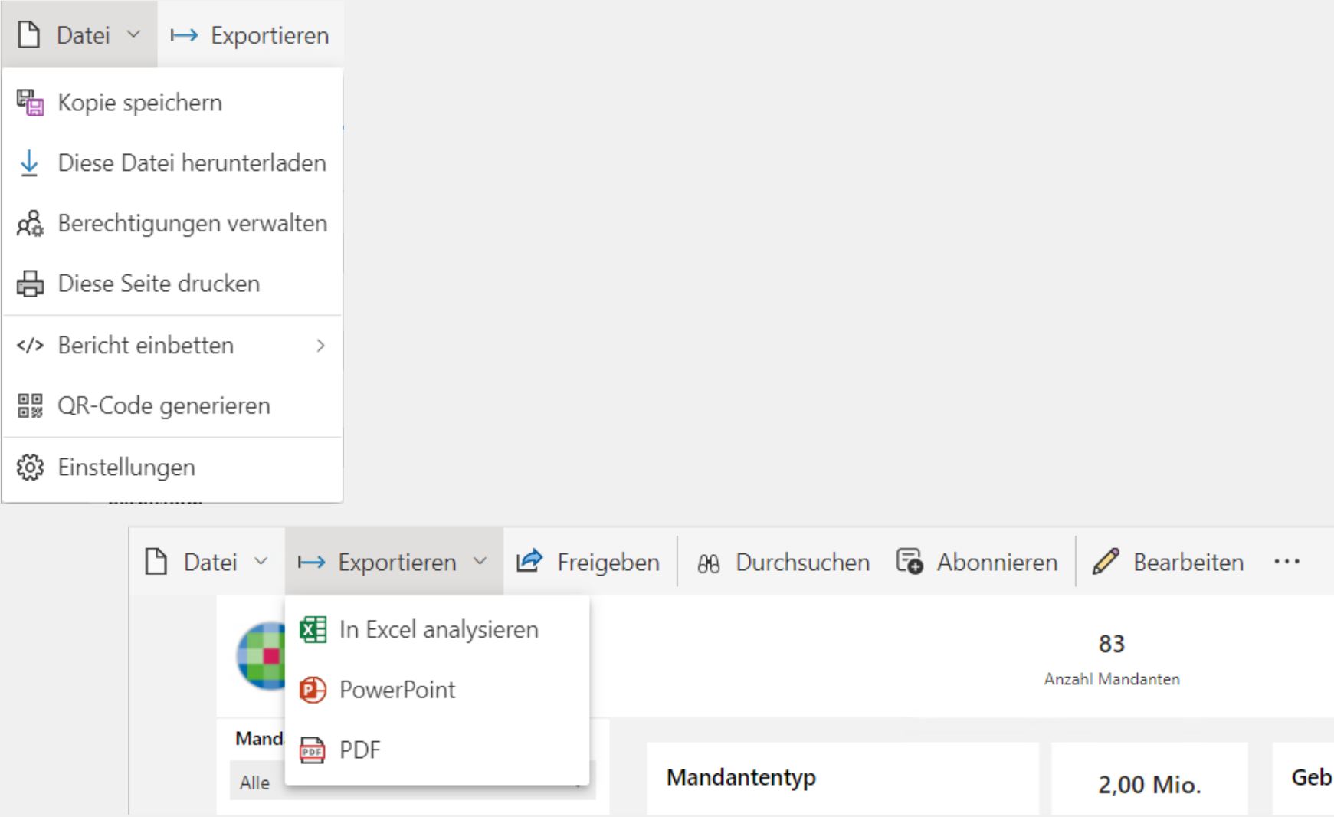Select the 83 Anzahl Mandanten card
Screen dimensions: 1334x817
(1112, 658)
